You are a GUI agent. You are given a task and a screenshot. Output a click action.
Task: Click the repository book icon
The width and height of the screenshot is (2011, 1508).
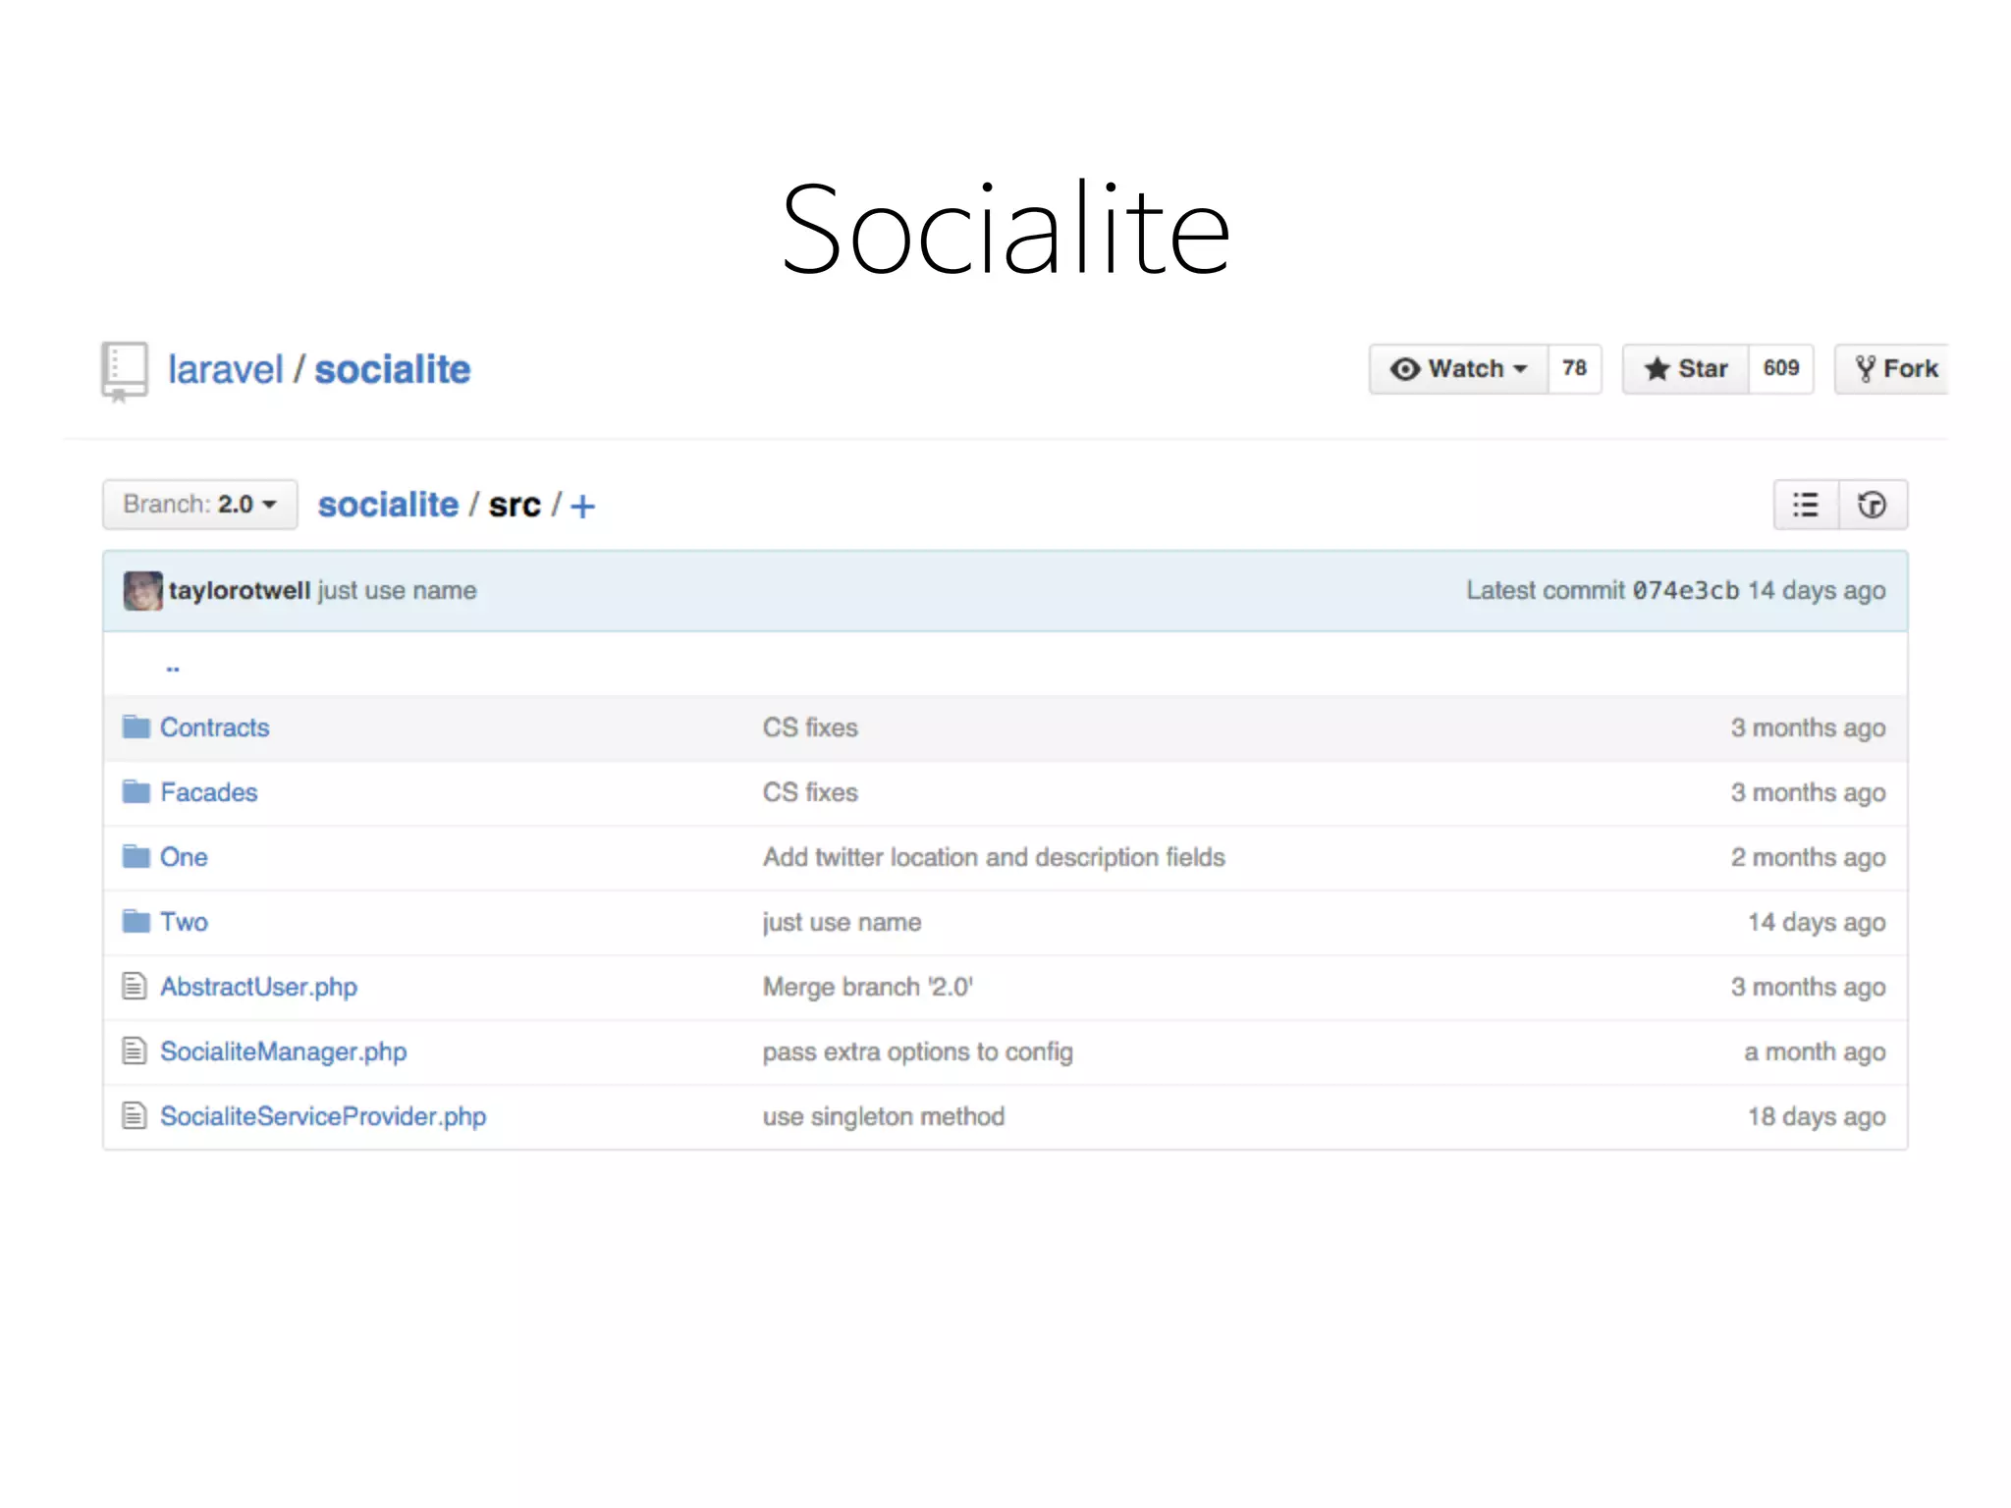point(125,371)
